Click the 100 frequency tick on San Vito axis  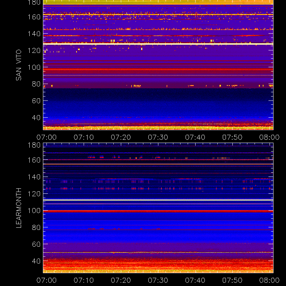[x=34, y=67]
